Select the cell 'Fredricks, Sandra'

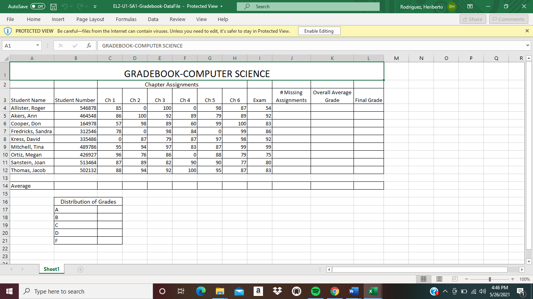pos(32,131)
